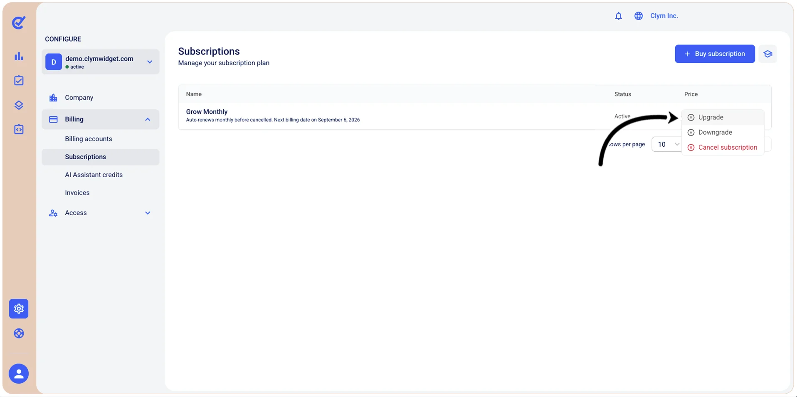Select Subscriptions in the sidebar
Viewport: 797px width, 397px height.
coord(100,157)
